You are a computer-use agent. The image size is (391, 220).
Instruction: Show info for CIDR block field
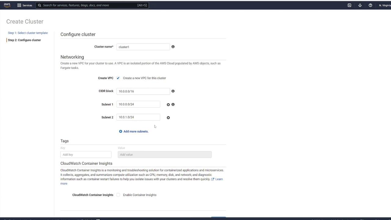(x=173, y=91)
